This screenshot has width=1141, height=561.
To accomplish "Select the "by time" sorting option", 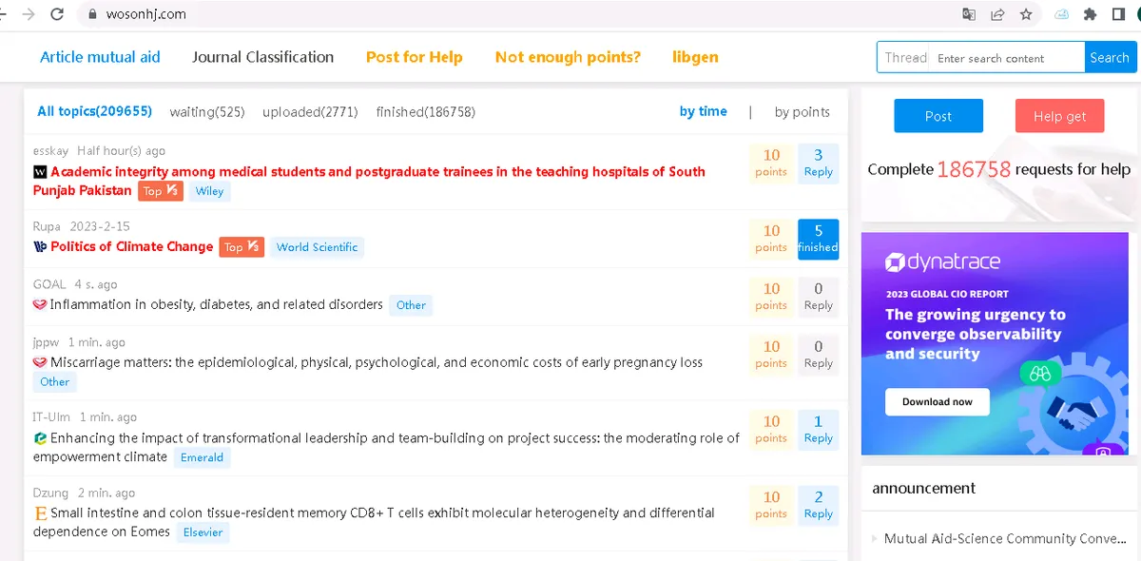I will (704, 111).
